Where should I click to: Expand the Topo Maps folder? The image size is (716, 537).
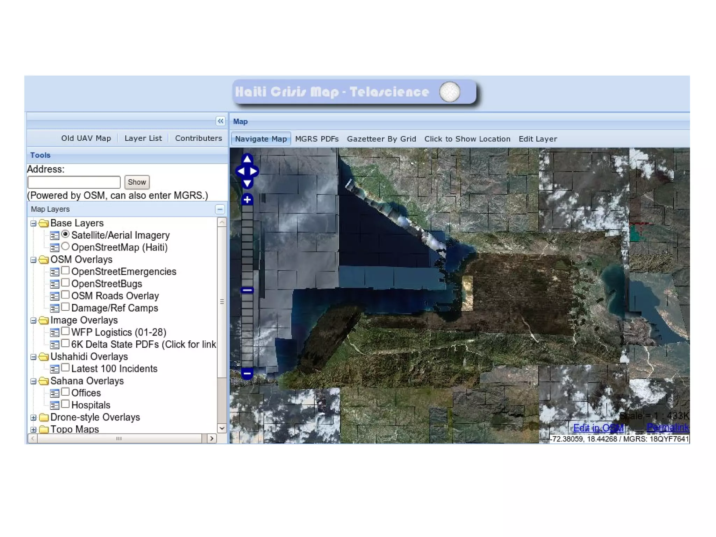pos(33,429)
